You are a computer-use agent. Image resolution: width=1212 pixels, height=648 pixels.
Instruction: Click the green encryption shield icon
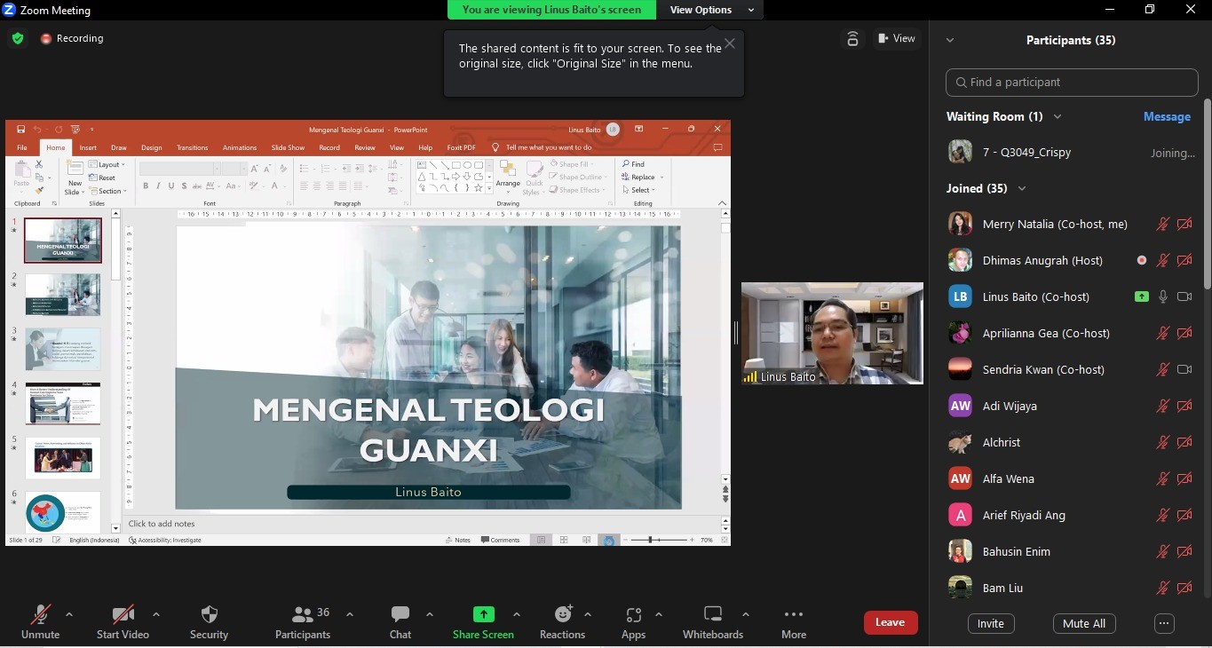tap(18, 38)
